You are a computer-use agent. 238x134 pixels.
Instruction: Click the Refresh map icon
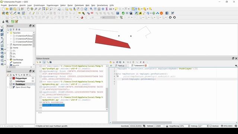pos(86,9)
